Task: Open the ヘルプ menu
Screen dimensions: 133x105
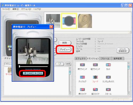Action: (37, 9)
